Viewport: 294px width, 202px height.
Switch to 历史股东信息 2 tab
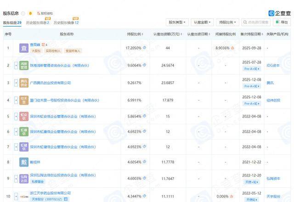pos(38,22)
